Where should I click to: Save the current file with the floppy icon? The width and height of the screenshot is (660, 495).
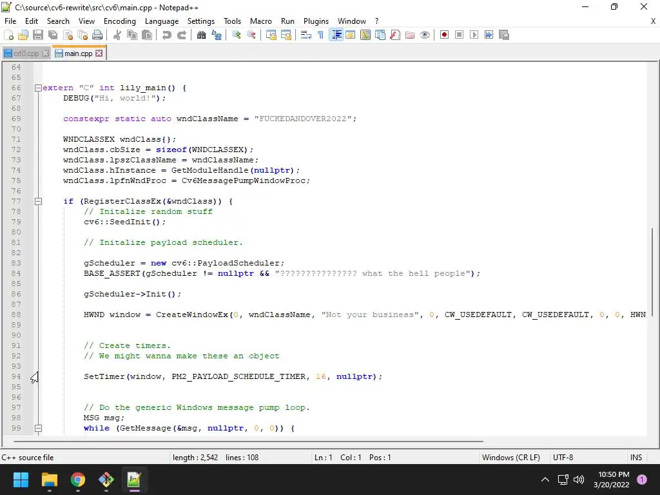[38, 35]
